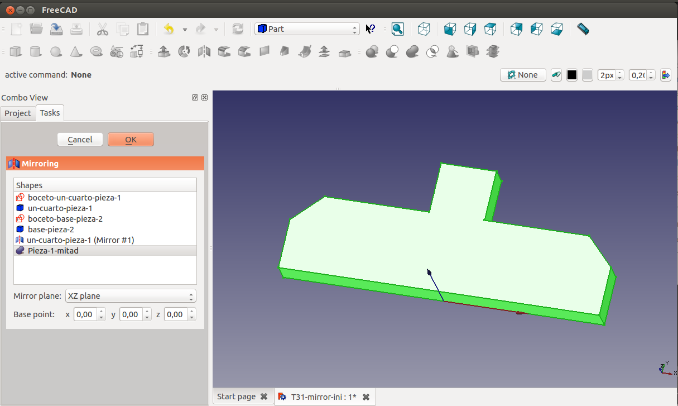Open the Measure distance ruler tool

pos(583,29)
